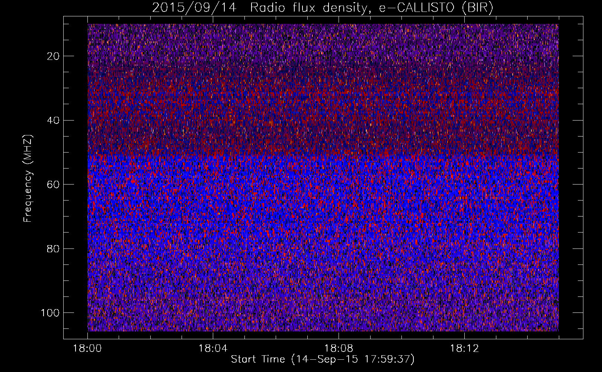The width and height of the screenshot is (602, 372).
Task: Click the plot title '2015/09/14 Radio flux density, e-CALLISTO (BIR)'
Action: click(x=323, y=8)
